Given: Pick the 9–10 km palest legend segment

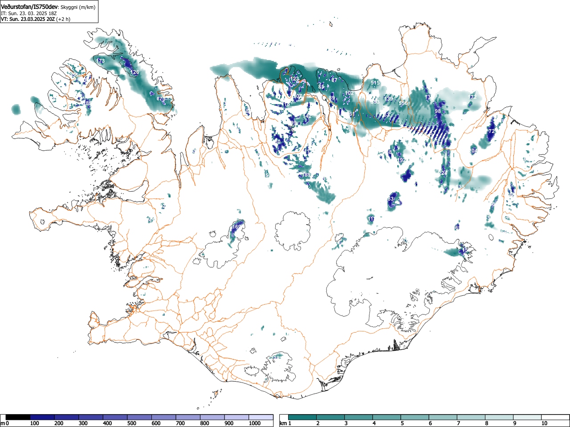Looking at the screenshot, I should point(528,417).
